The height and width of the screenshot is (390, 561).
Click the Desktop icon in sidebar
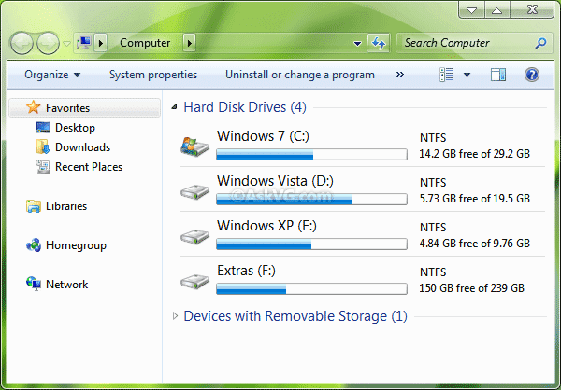coord(43,128)
